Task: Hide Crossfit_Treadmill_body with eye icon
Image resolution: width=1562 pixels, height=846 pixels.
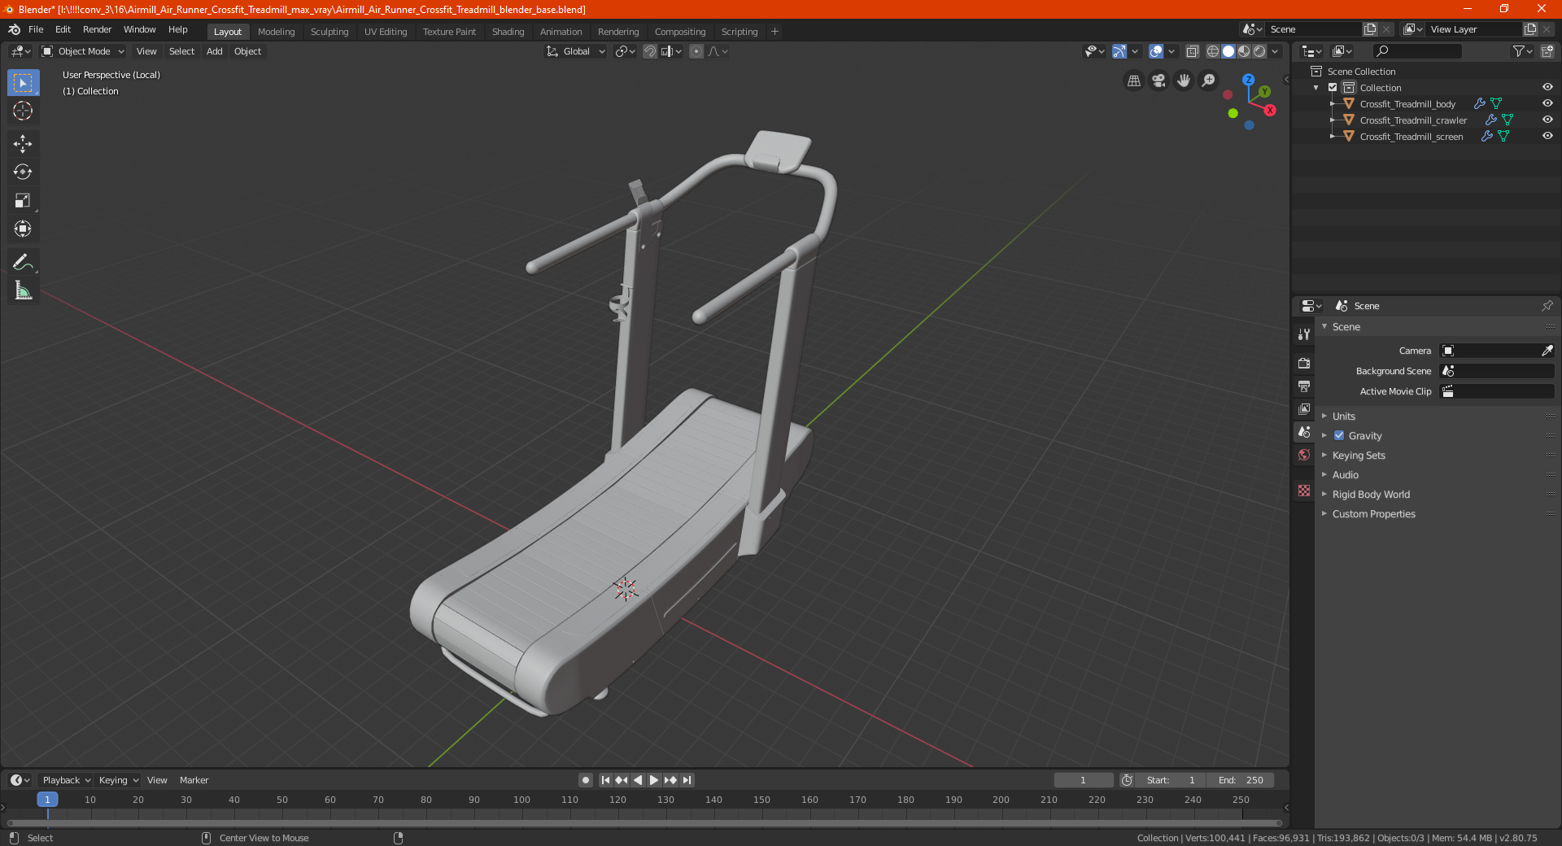Action: 1547,103
